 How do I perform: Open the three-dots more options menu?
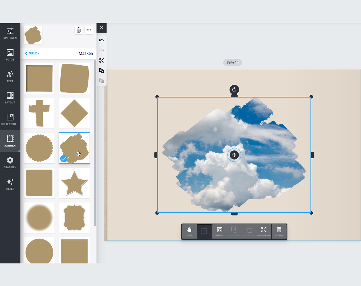coord(89,30)
